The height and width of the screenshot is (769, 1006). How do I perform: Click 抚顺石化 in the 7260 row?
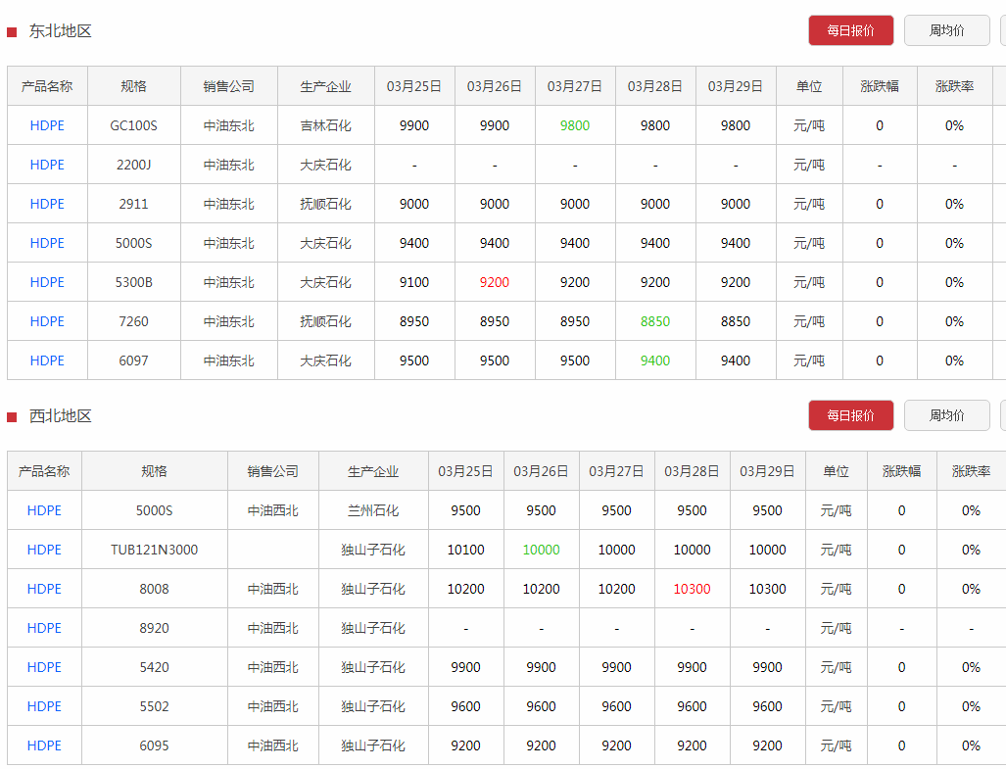(x=326, y=321)
